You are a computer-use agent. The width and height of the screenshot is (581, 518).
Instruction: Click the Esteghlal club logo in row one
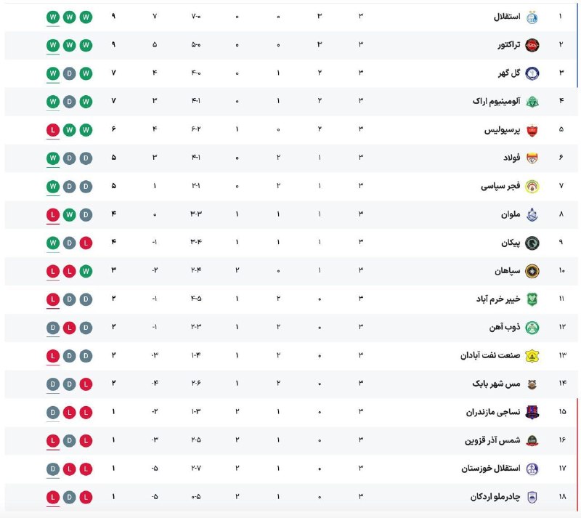click(532, 17)
